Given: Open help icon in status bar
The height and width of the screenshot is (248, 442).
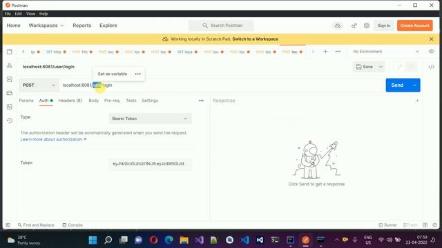Looking at the screenshot, I should (434, 225).
